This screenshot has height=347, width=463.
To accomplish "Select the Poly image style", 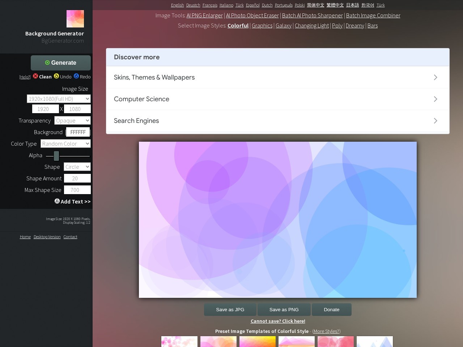I will [x=337, y=25].
